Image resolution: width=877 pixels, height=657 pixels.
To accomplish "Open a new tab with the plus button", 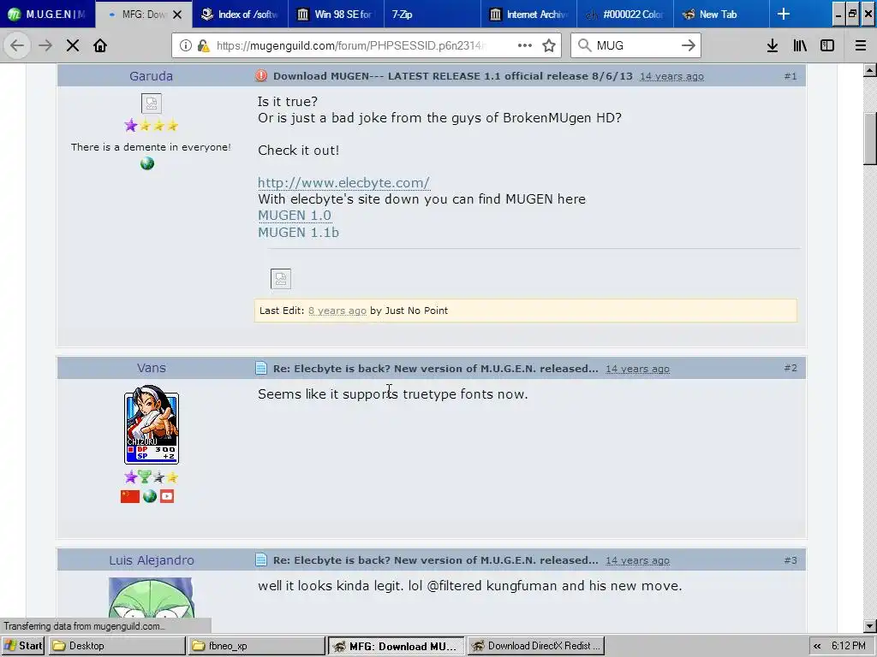I will point(784,14).
